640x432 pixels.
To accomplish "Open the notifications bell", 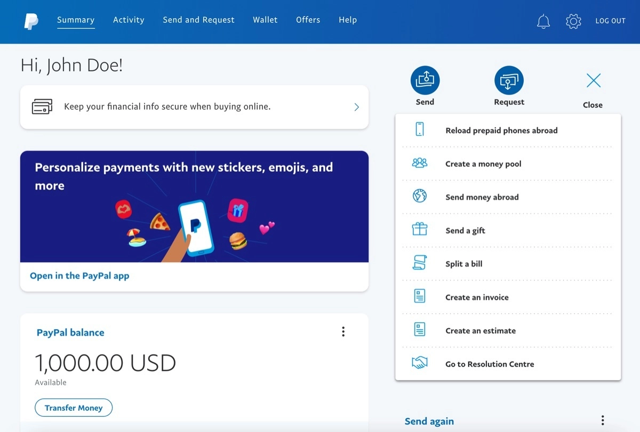I will pyautogui.click(x=543, y=21).
